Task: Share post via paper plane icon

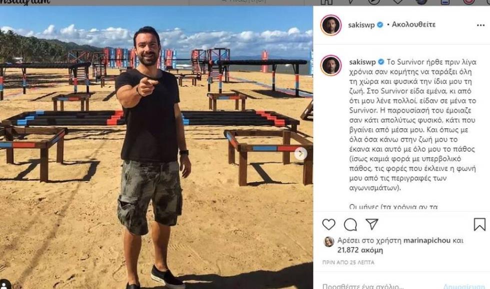Action: tap(372, 224)
